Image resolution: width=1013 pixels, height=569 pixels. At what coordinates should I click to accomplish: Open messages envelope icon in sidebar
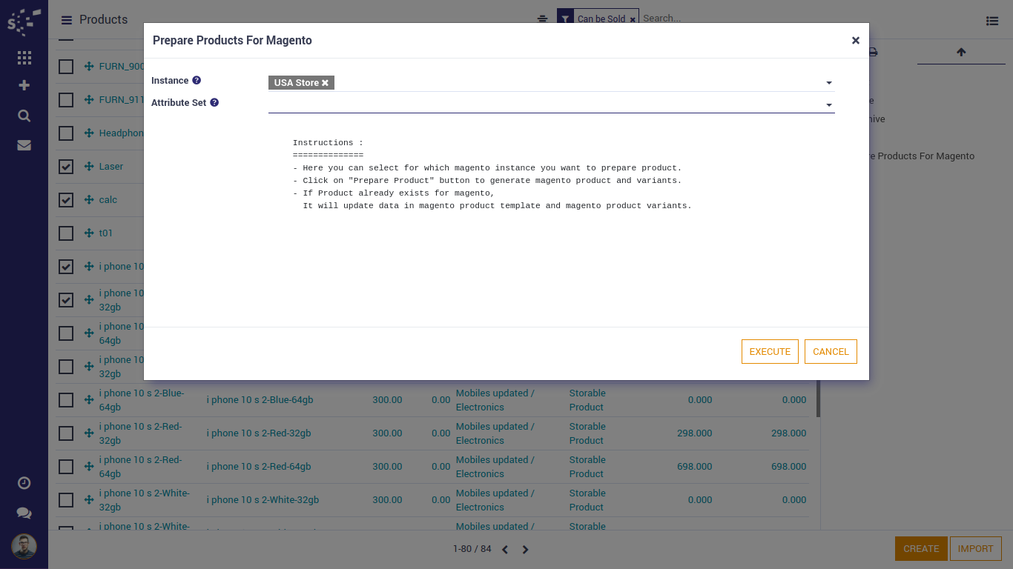coord(24,145)
